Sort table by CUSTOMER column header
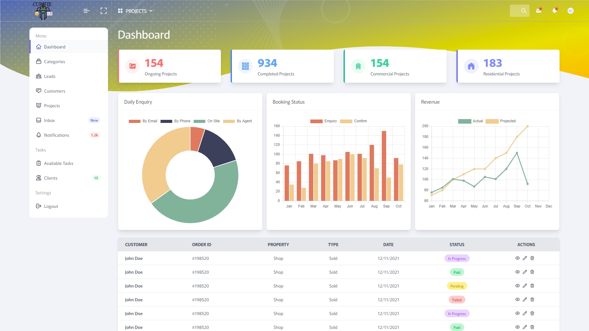This screenshot has width=589, height=331. tap(136, 245)
